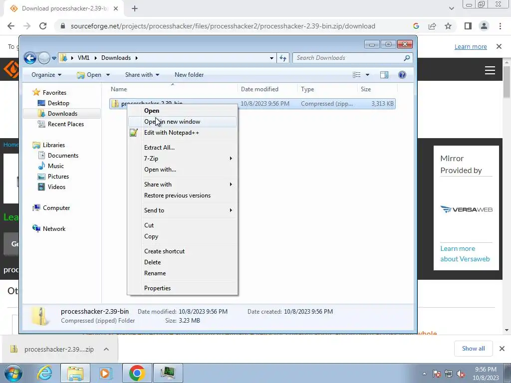Image resolution: width=511 pixels, height=383 pixels.
Task: Choose Edit with Notepad++
Action: [x=182, y=133]
